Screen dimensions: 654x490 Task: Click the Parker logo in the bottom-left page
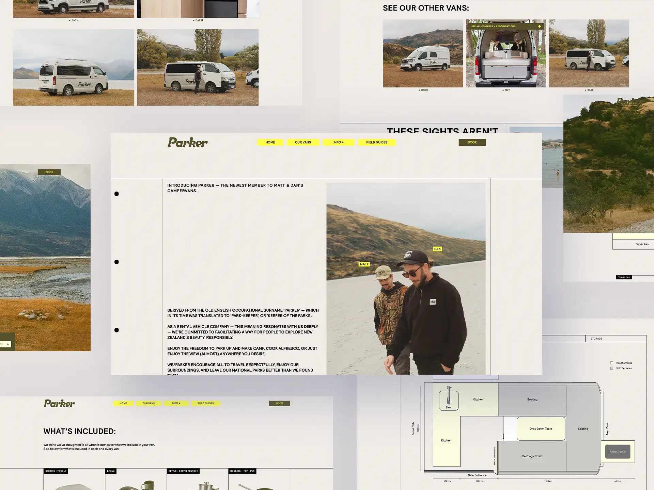tap(59, 404)
